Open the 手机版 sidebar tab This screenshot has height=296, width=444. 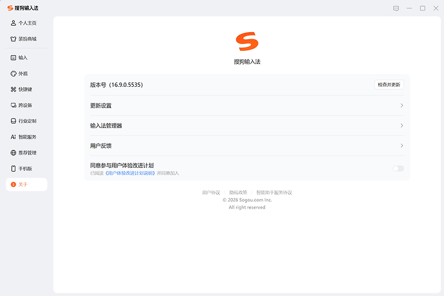(26, 169)
